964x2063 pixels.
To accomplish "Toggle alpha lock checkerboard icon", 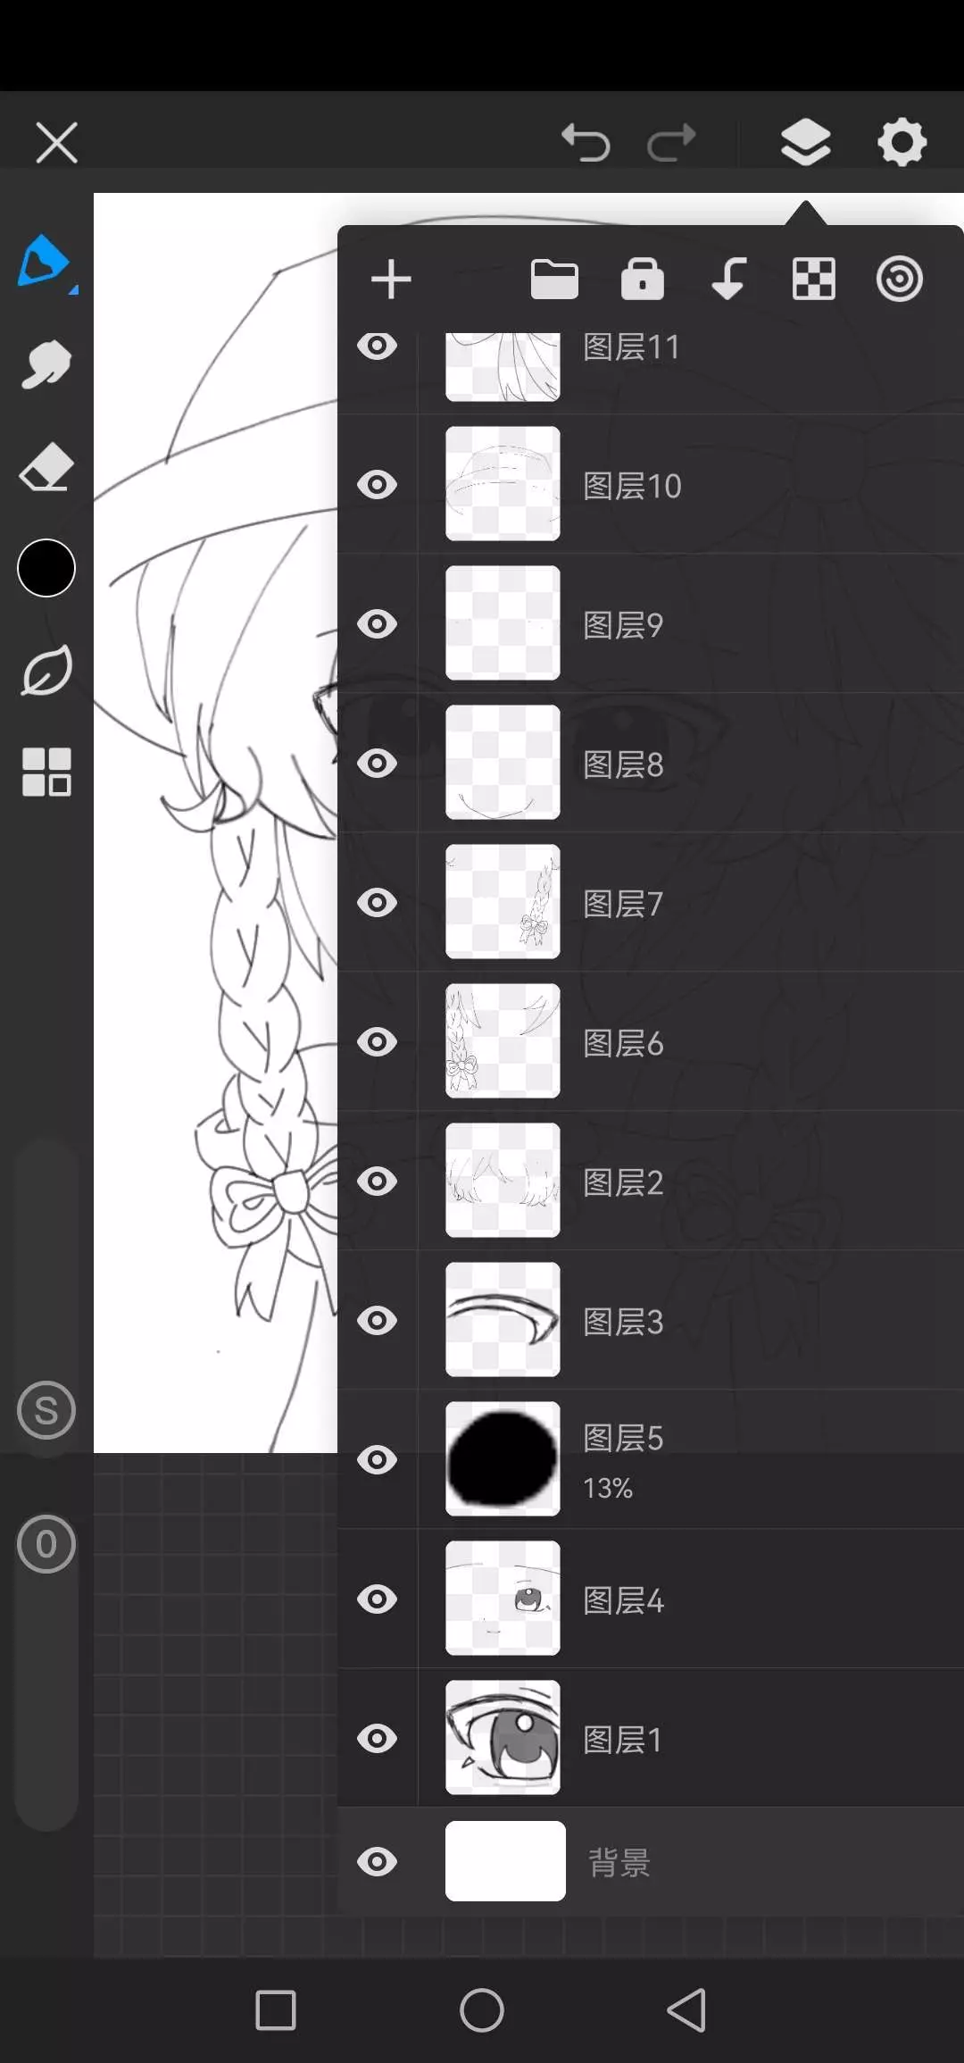I will point(814,280).
